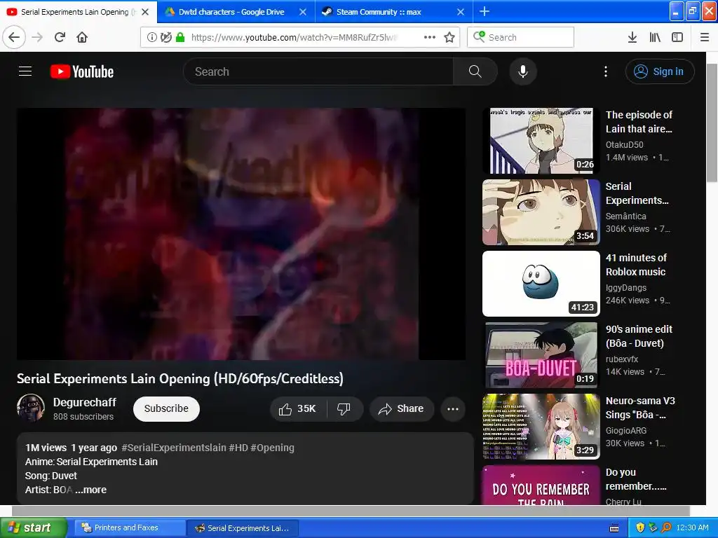Click GiogioARG channel name
The height and width of the screenshot is (538, 718).
(x=626, y=431)
